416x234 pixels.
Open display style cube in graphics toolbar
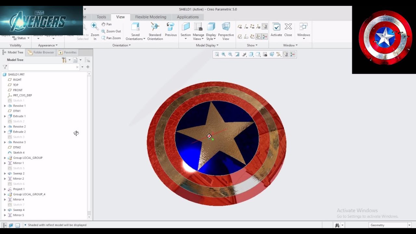pos(251,55)
